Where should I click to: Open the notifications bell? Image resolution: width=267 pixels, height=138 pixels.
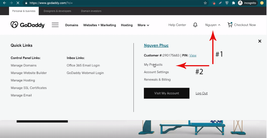(195, 25)
